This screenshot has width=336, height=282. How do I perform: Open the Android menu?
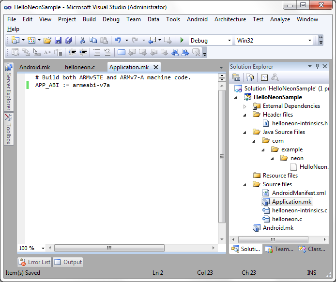pos(197,19)
